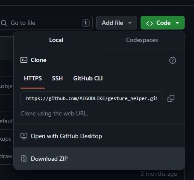Click the 'Clone' heading text

tap(38, 60)
